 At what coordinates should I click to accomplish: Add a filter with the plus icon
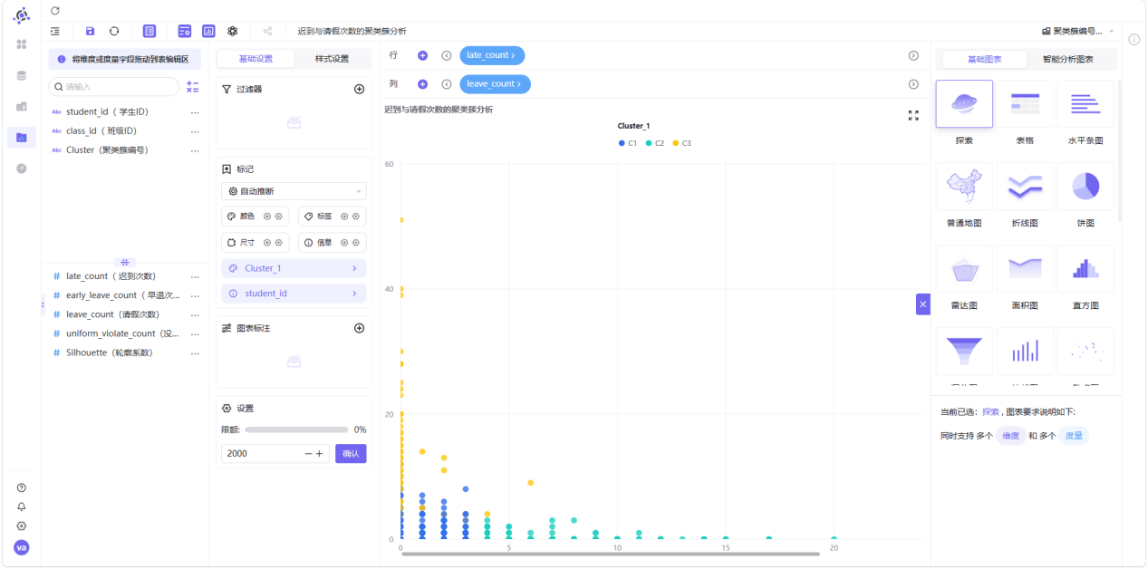click(x=359, y=89)
